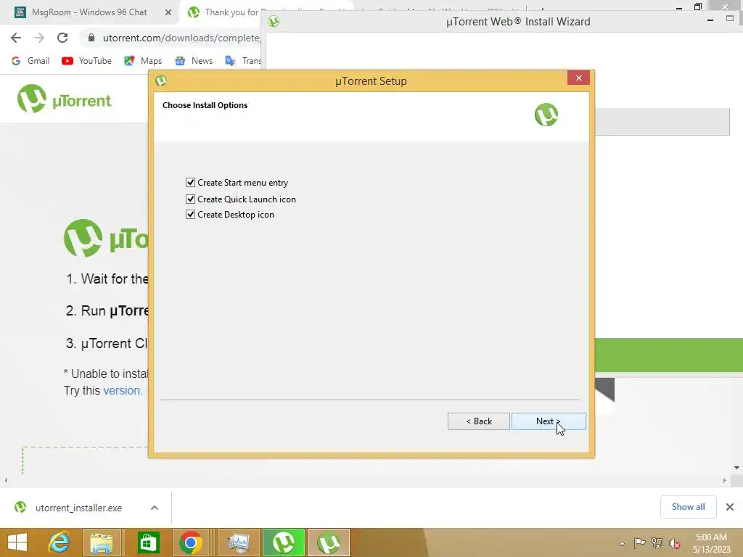
Task: Click the µTorrent site header logo
Action: tap(64, 99)
